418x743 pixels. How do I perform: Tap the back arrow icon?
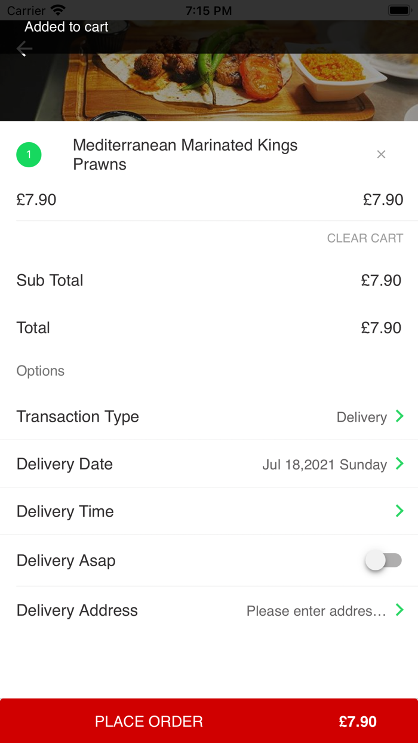pyautogui.click(x=24, y=49)
